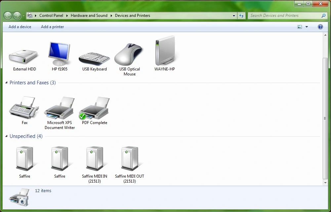
Task: Open the Help question mark icon
Action: click(x=320, y=27)
